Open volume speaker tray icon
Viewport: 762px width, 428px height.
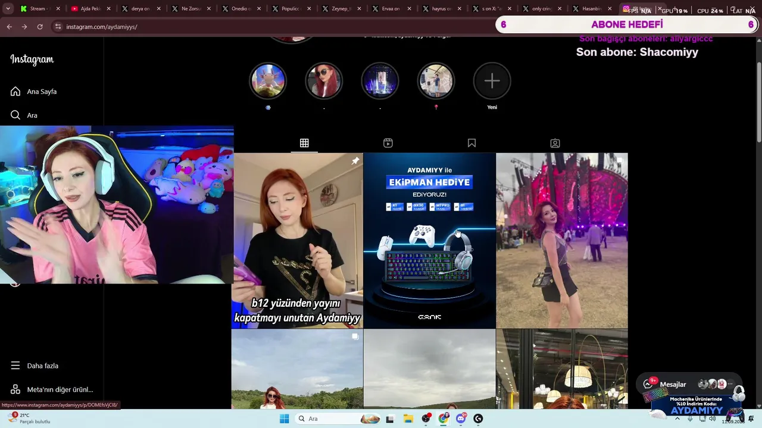pyautogui.click(x=712, y=418)
